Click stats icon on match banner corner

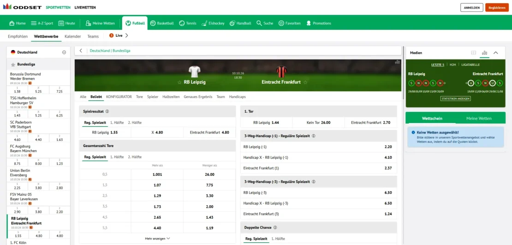click(398, 62)
